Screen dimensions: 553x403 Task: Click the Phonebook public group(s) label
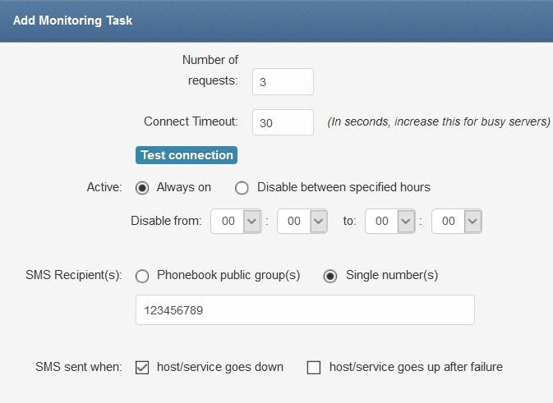click(228, 275)
